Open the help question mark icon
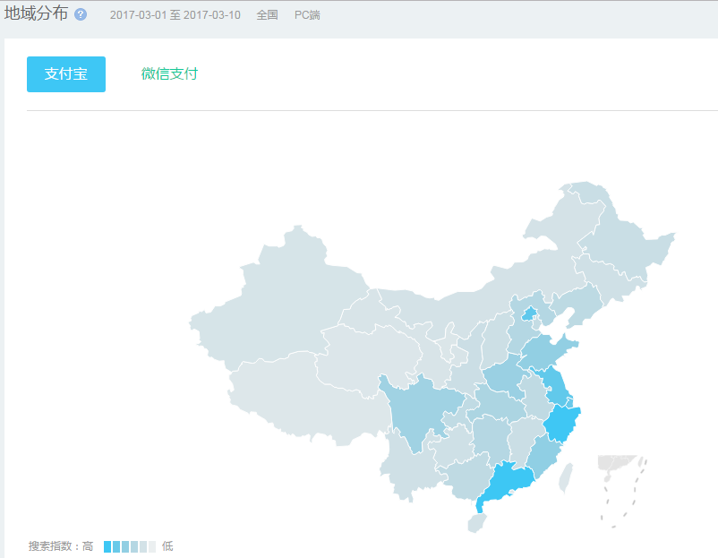This screenshot has width=718, height=558. point(81,14)
